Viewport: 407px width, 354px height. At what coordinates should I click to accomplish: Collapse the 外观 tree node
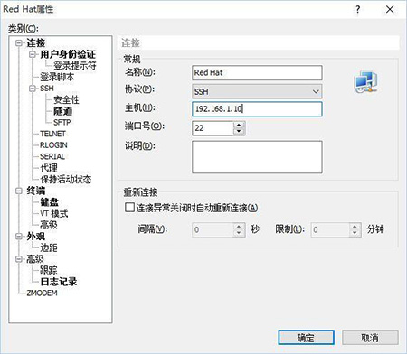19,237
